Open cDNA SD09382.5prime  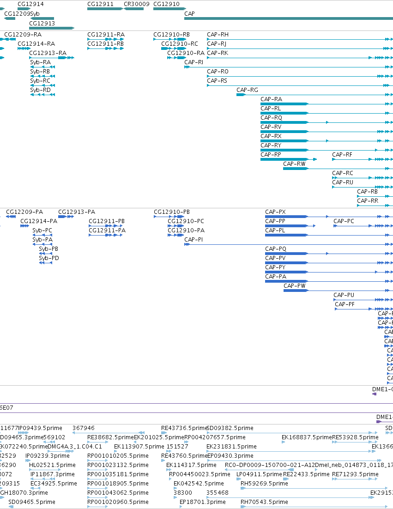230,428
